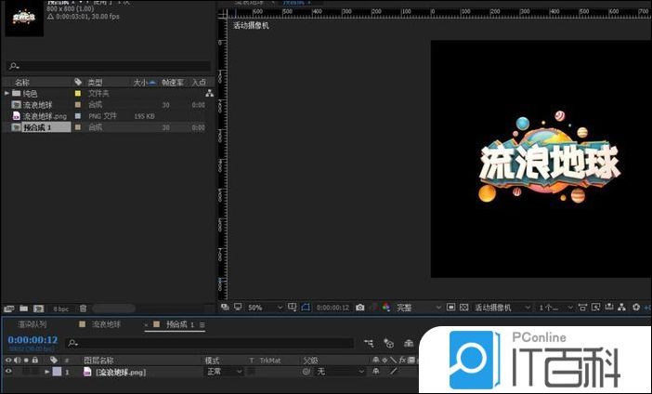Open the Grid and Guide options icon
Viewport: 652px width, 394px height.
tap(293, 307)
